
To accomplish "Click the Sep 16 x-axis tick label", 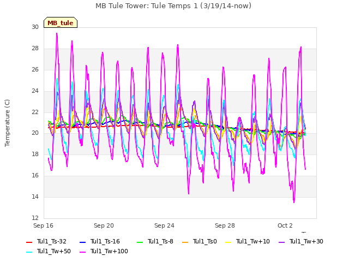I will click(x=43, y=225).
